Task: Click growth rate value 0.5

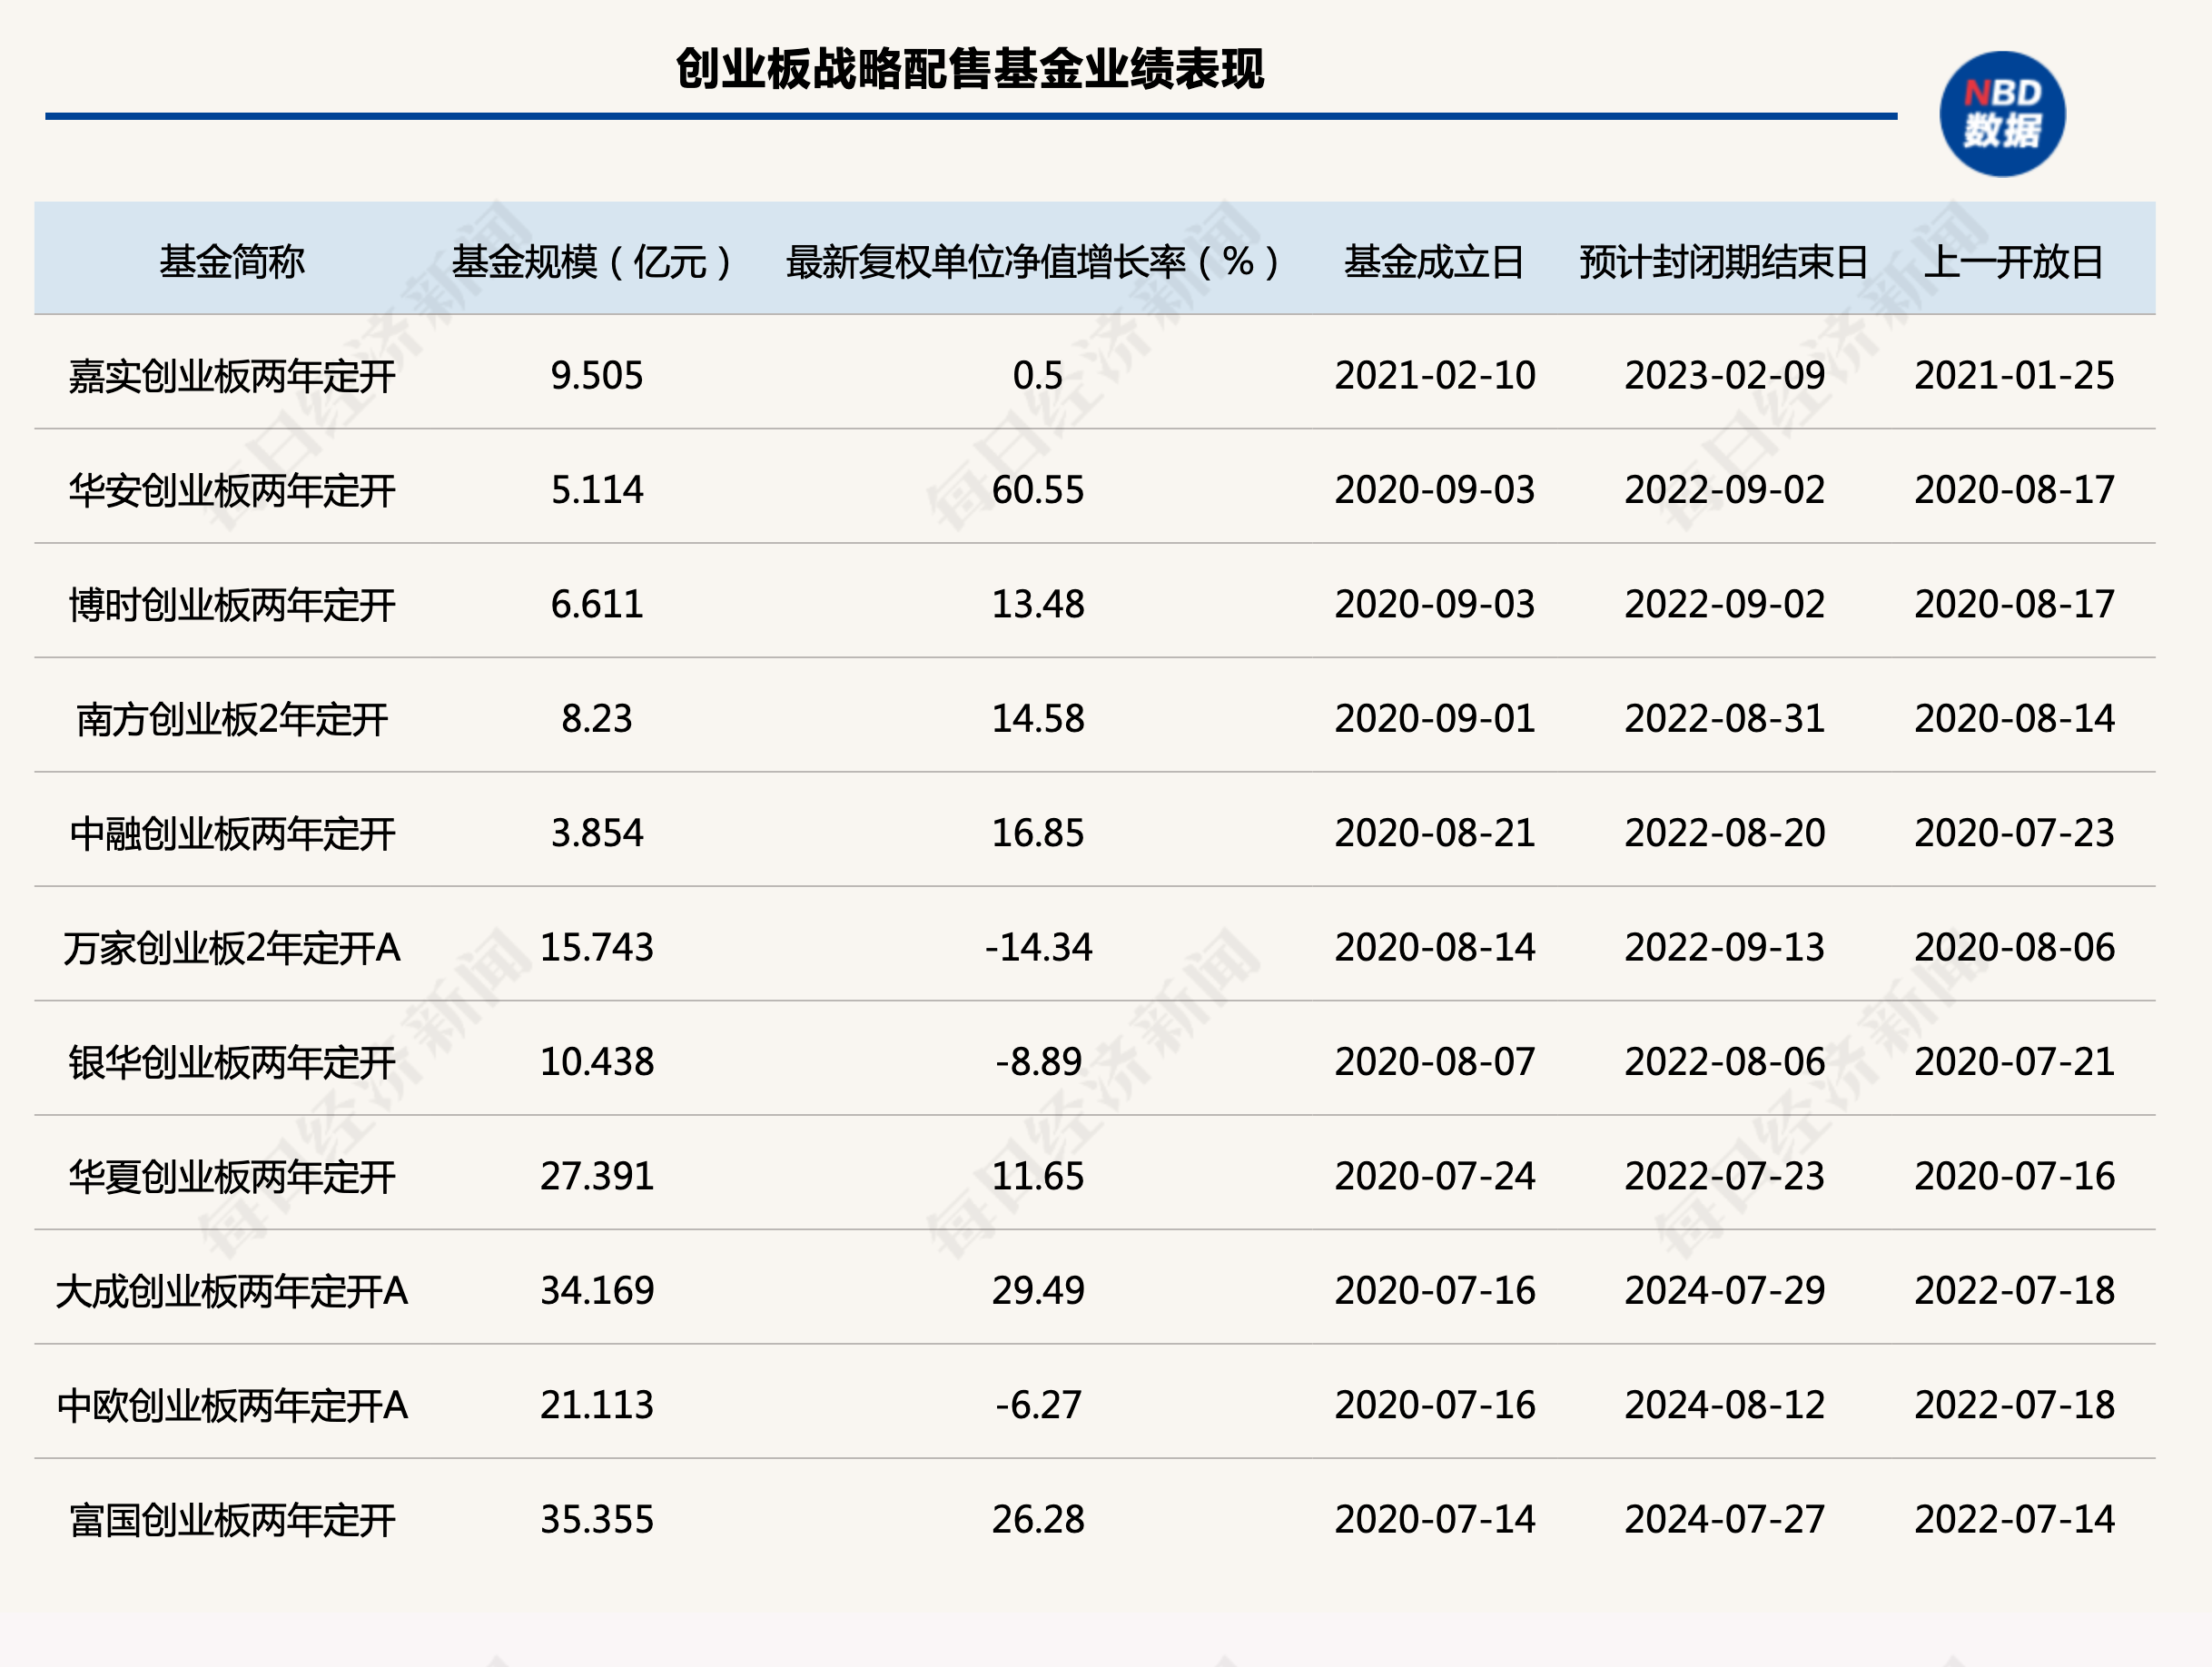Action: point(1038,376)
